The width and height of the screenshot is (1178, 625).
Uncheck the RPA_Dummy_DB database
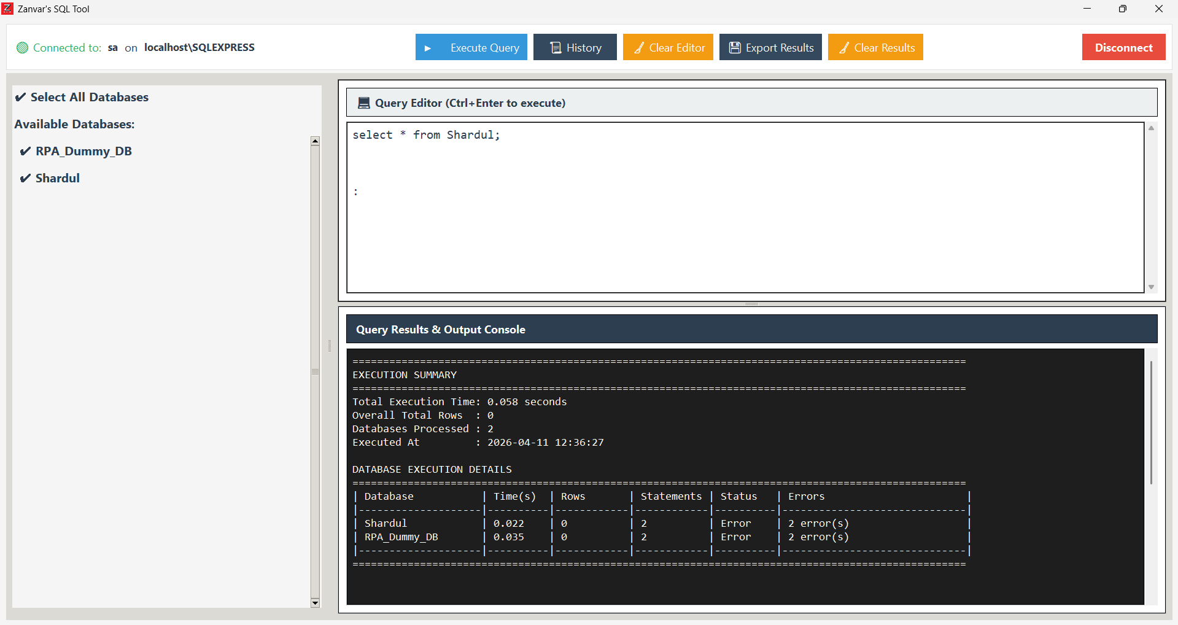[x=25, y=151]
